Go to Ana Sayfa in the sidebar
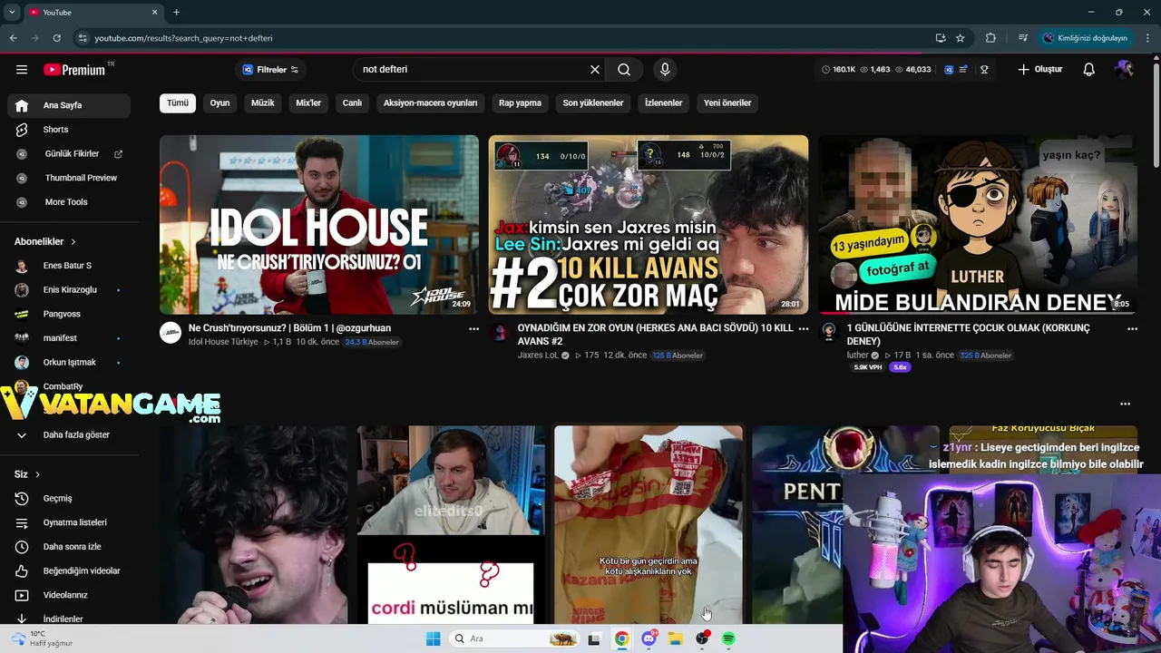 (69, 105)
